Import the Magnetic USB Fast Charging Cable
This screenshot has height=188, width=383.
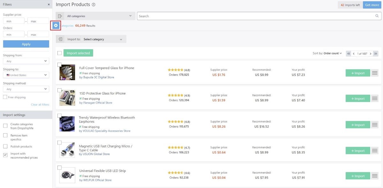pos(358,151)
